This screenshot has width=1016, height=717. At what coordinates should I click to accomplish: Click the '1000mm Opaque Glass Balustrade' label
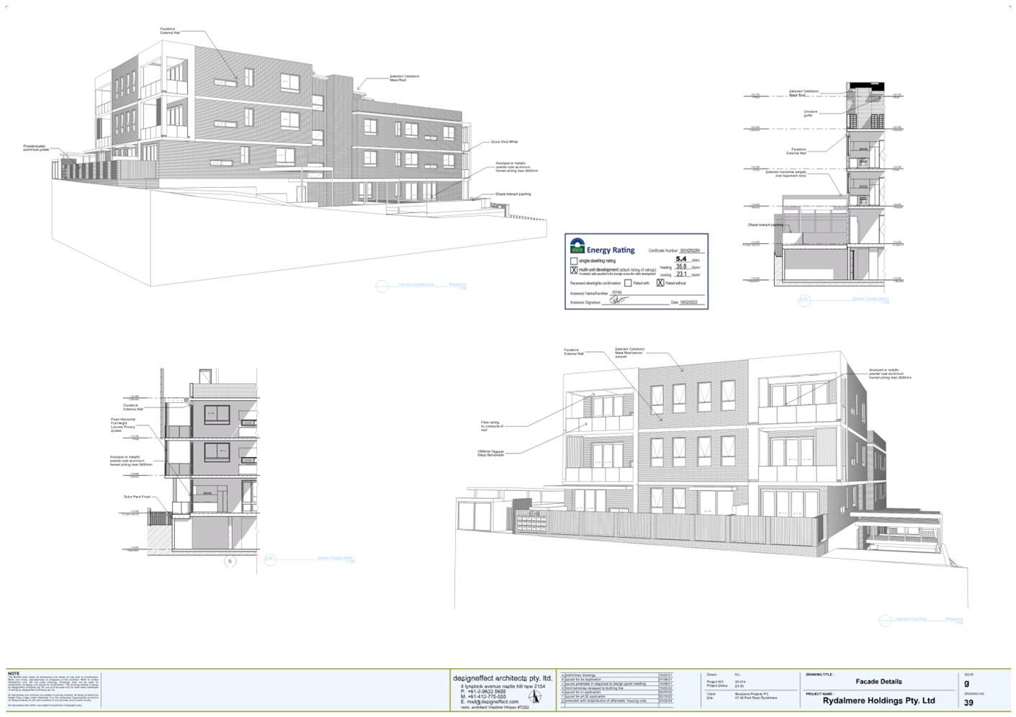pyautogui.click(x=490, y=454)
